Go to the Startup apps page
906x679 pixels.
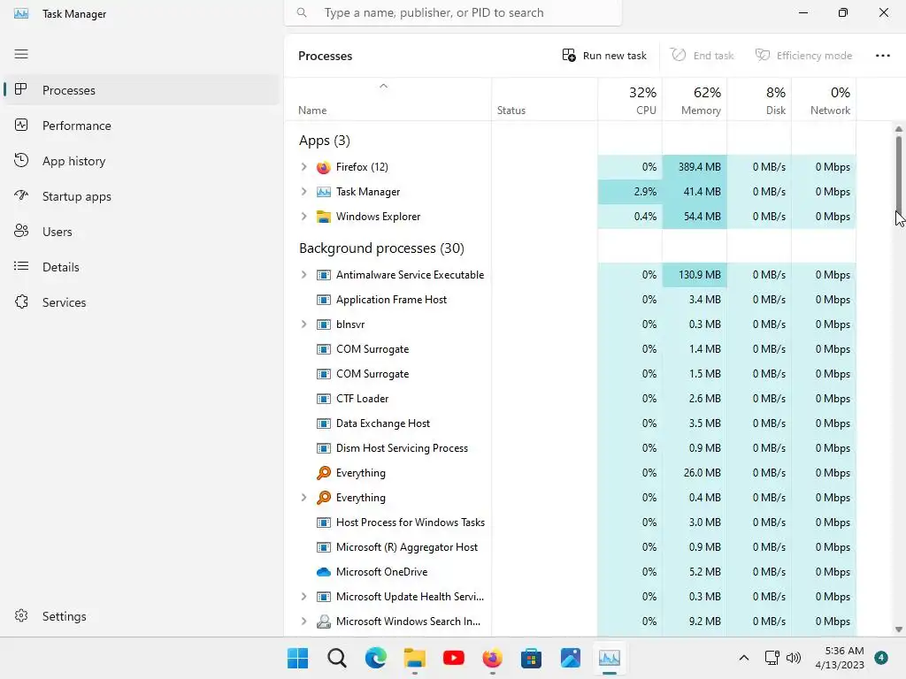[141, 196]
